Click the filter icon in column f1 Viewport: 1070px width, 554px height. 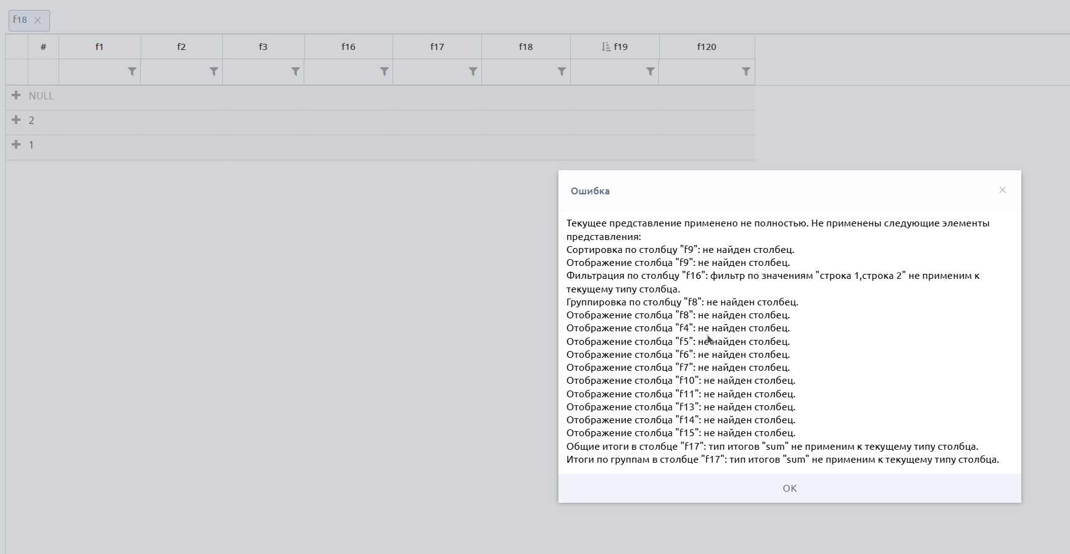pos(131,72)
